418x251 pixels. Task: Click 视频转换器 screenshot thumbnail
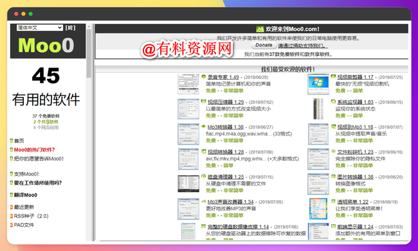pyautogui.click(x=188, y=159)
